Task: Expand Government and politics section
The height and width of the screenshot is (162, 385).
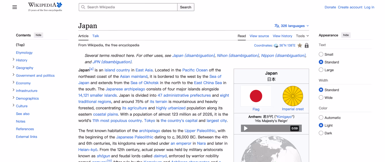Action: pyautogui.click(x=14, y=75)
